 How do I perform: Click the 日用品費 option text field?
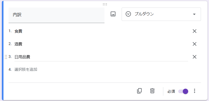coord(101,57)
